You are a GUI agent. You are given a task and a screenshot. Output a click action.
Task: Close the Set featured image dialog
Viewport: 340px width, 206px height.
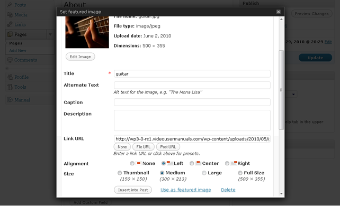coord(279,12)
